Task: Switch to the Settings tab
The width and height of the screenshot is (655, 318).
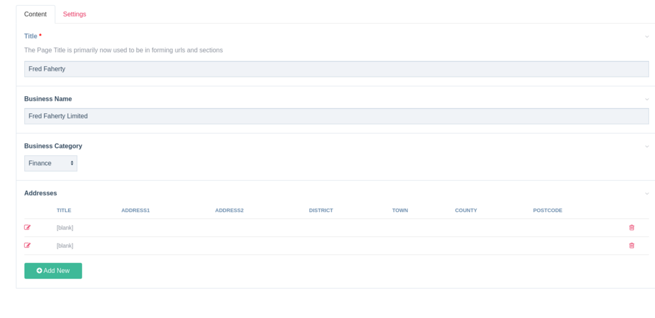Action: [x=74, y=14]
